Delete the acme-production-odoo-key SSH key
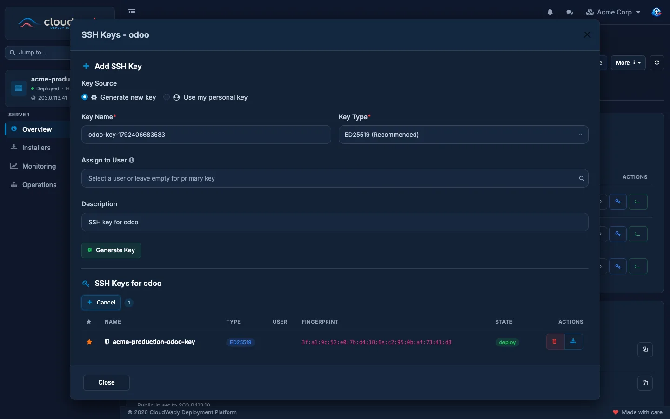The height and width of the screenshot is (419, 670). coord(555,342)
